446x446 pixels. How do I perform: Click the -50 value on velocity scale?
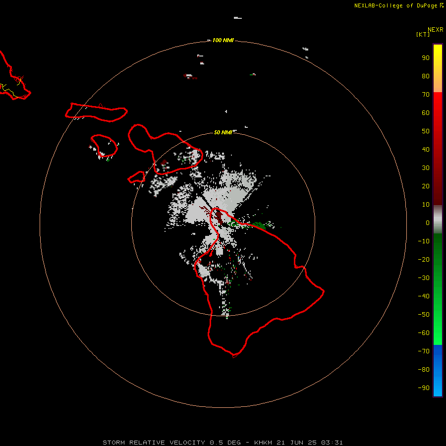click(x=424, y=315)
